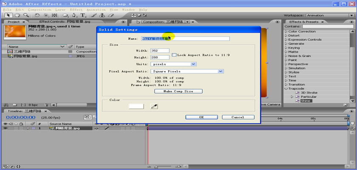
Task: Collapse the Trapcode category
Action: pos(286,88)
